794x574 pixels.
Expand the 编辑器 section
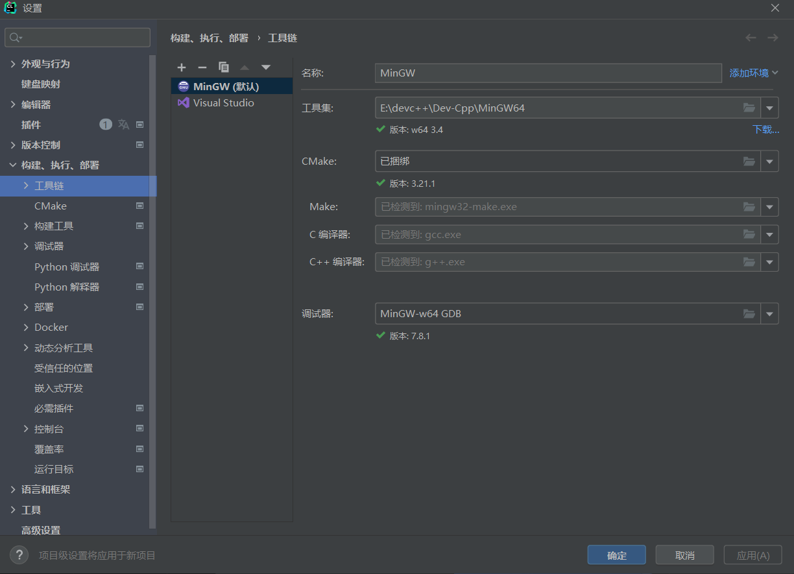click(13, 104)
